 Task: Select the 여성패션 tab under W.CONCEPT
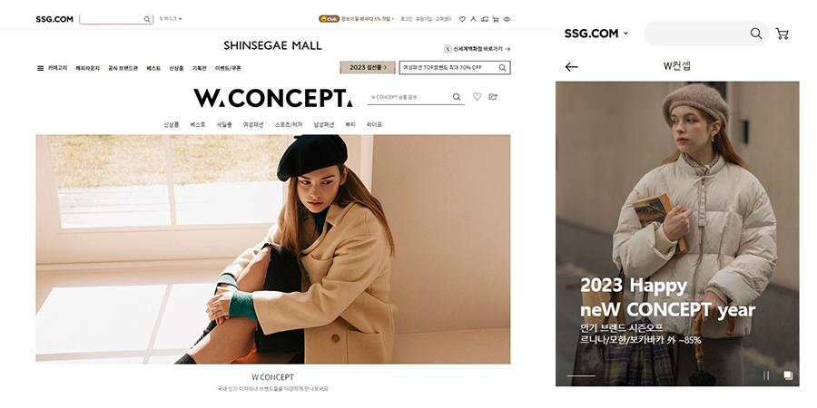253,124
